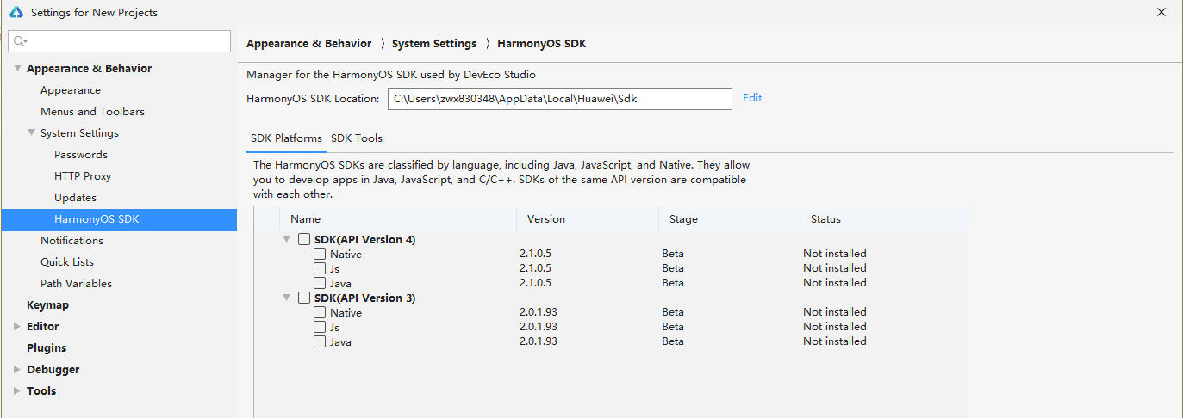Select the SDK Platforms tab

coord(286,138)
